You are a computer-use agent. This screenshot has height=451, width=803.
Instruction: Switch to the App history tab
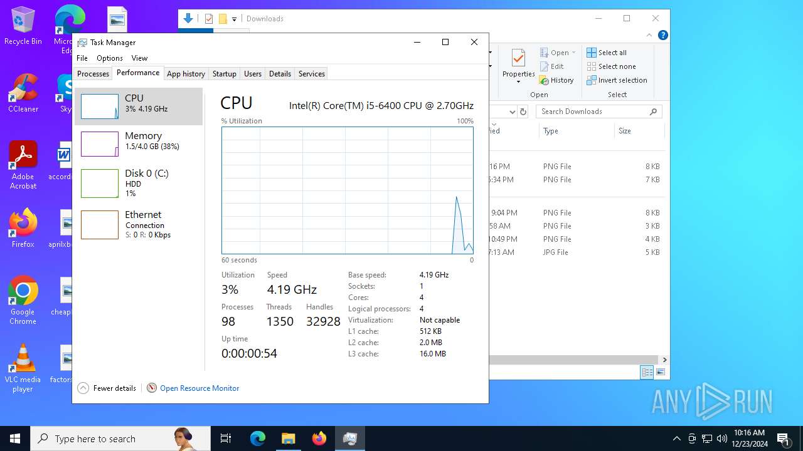click(186, 74)
